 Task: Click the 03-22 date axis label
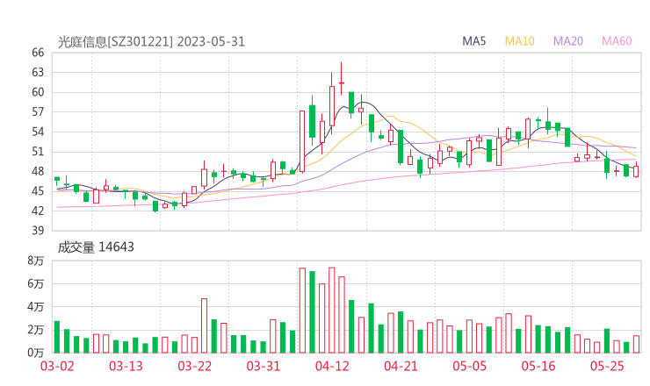195,366
